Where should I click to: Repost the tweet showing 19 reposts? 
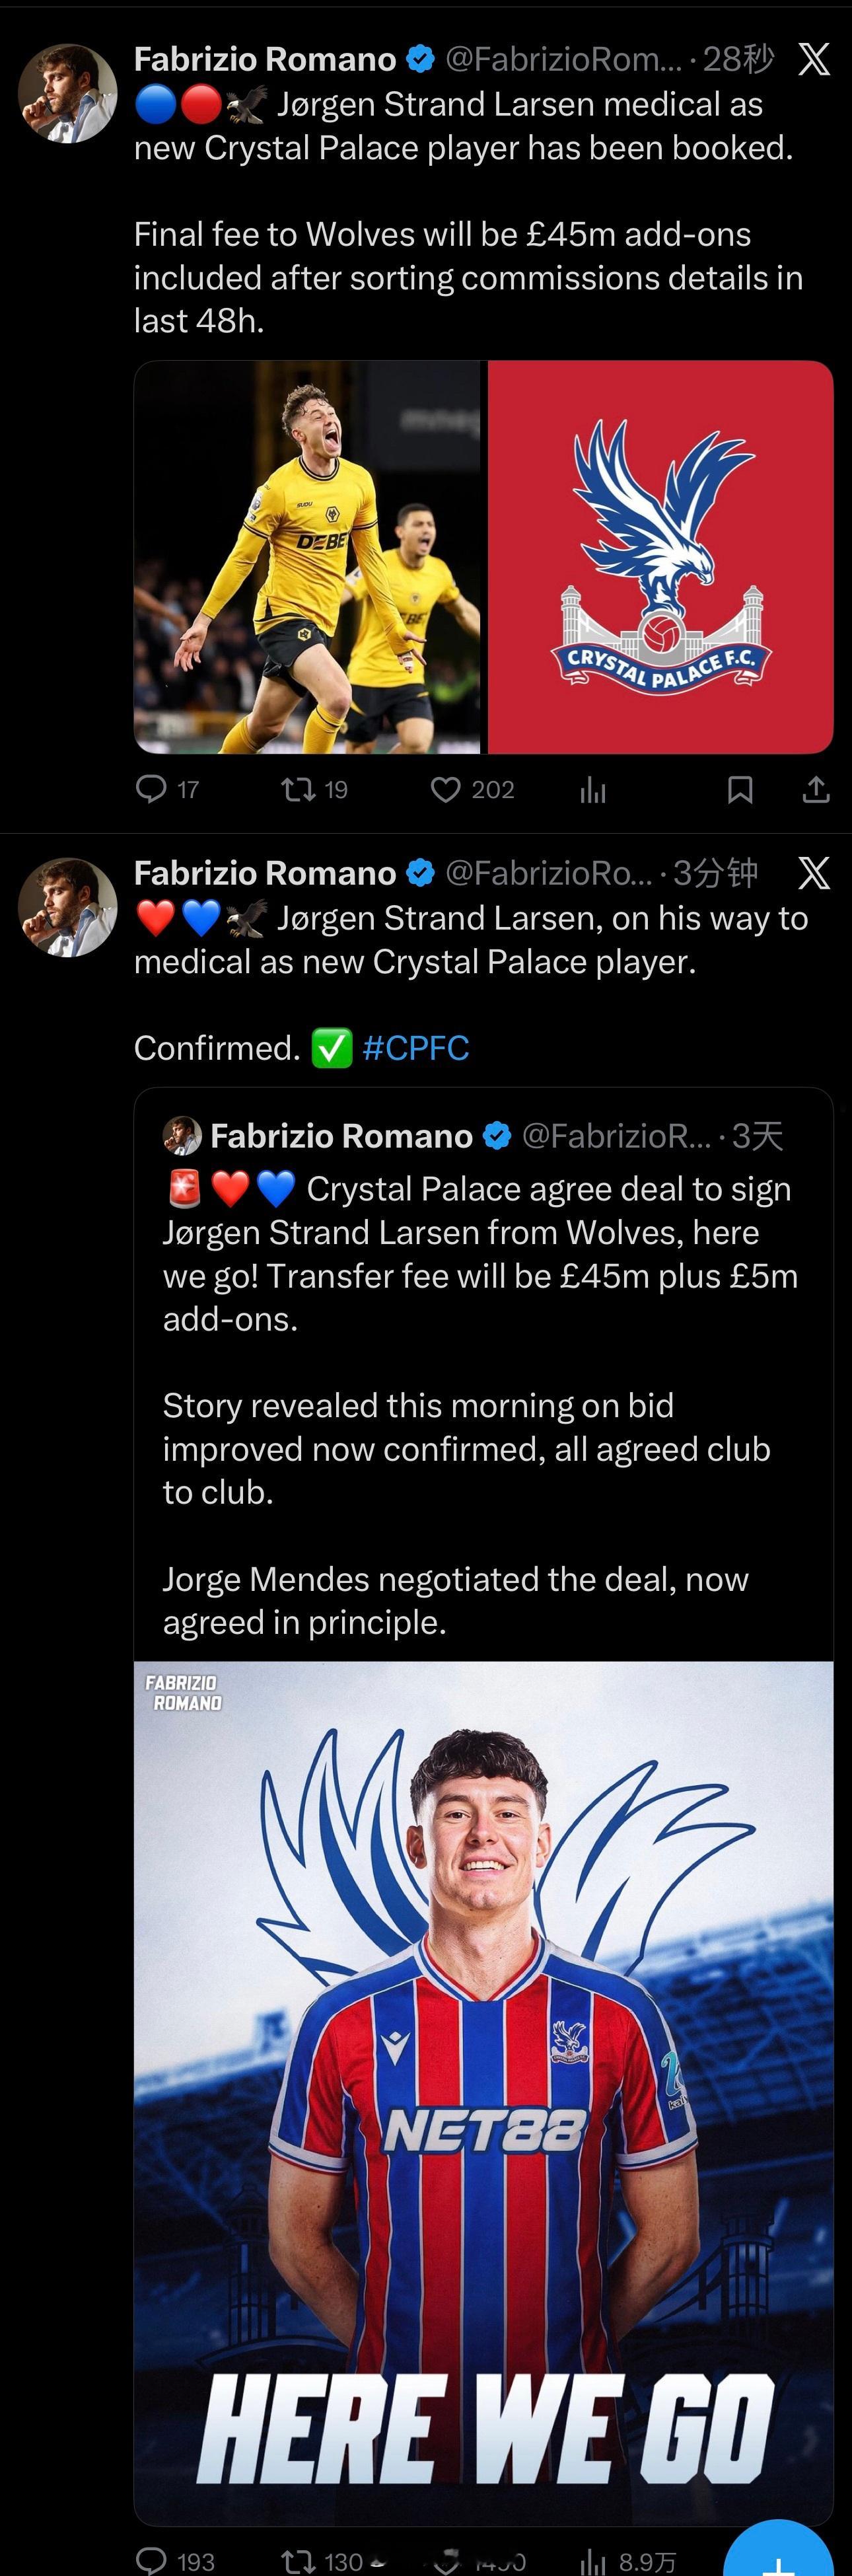pos(298,789)
